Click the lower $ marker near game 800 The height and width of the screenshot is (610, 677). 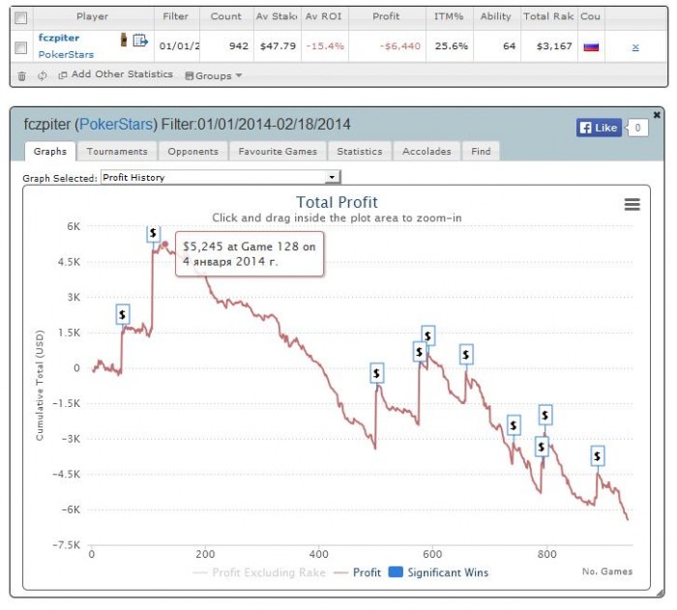coord(542,448)
